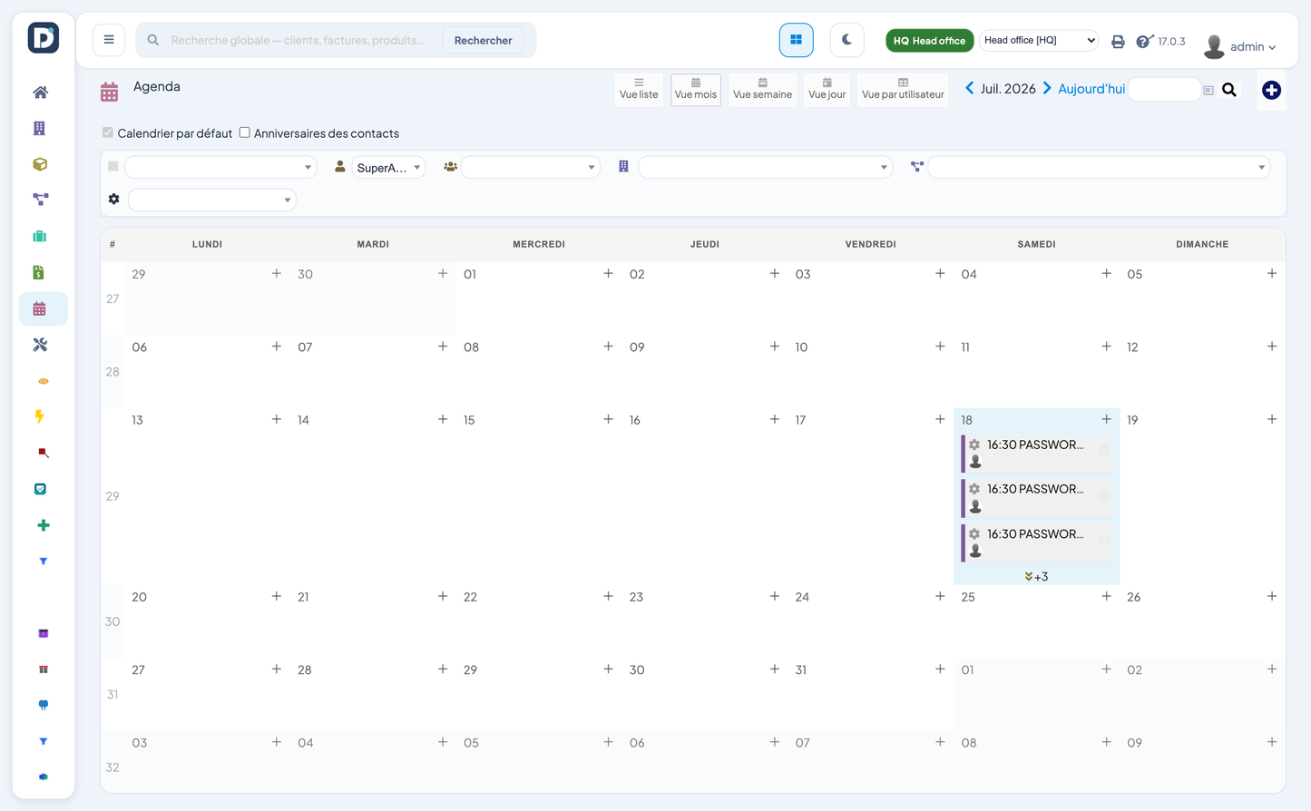
Task: Open the Head office [HQ] entity selector
Action: pyautogui.click(x=1039, y=40)
